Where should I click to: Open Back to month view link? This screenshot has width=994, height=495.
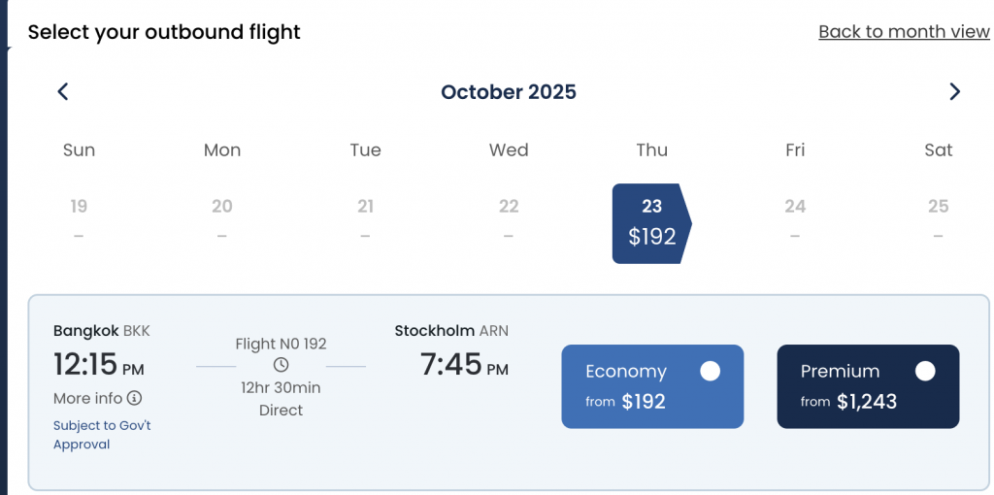(x=904, y=32)
